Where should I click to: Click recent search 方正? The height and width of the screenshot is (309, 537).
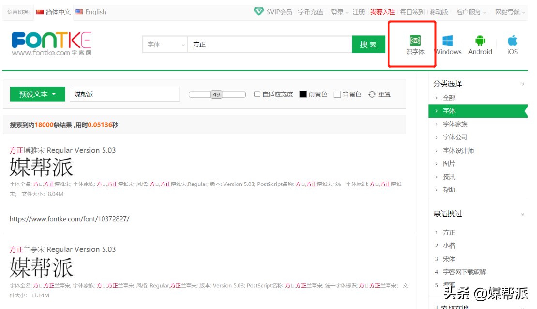tap(449, 232)
